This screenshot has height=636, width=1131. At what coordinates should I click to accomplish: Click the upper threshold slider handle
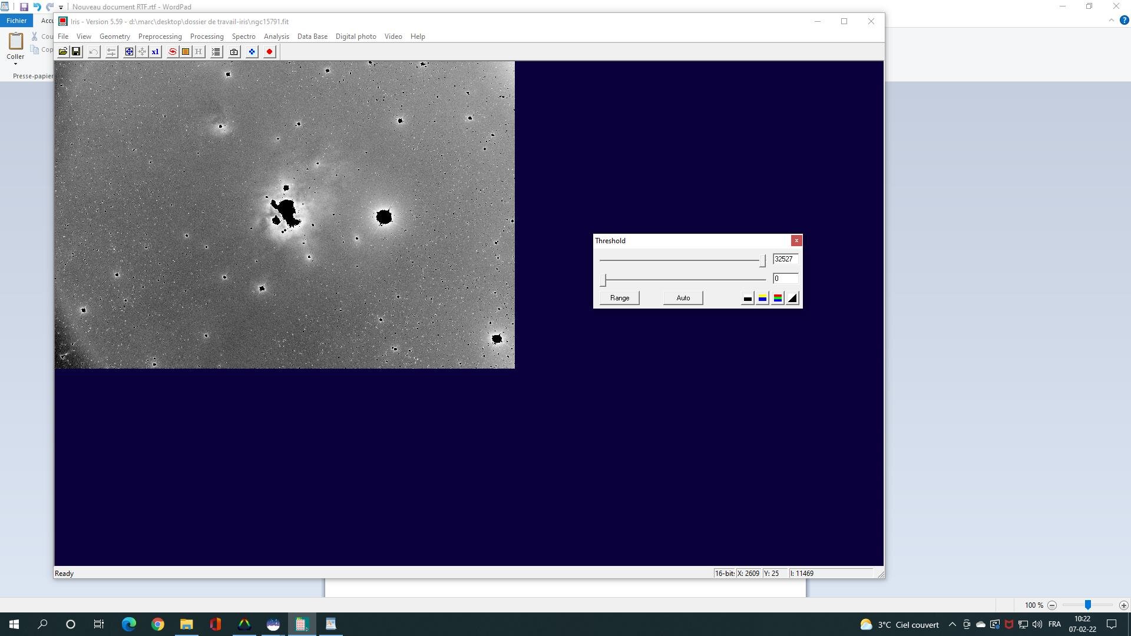pyautogui.click(x=762, y=260)
